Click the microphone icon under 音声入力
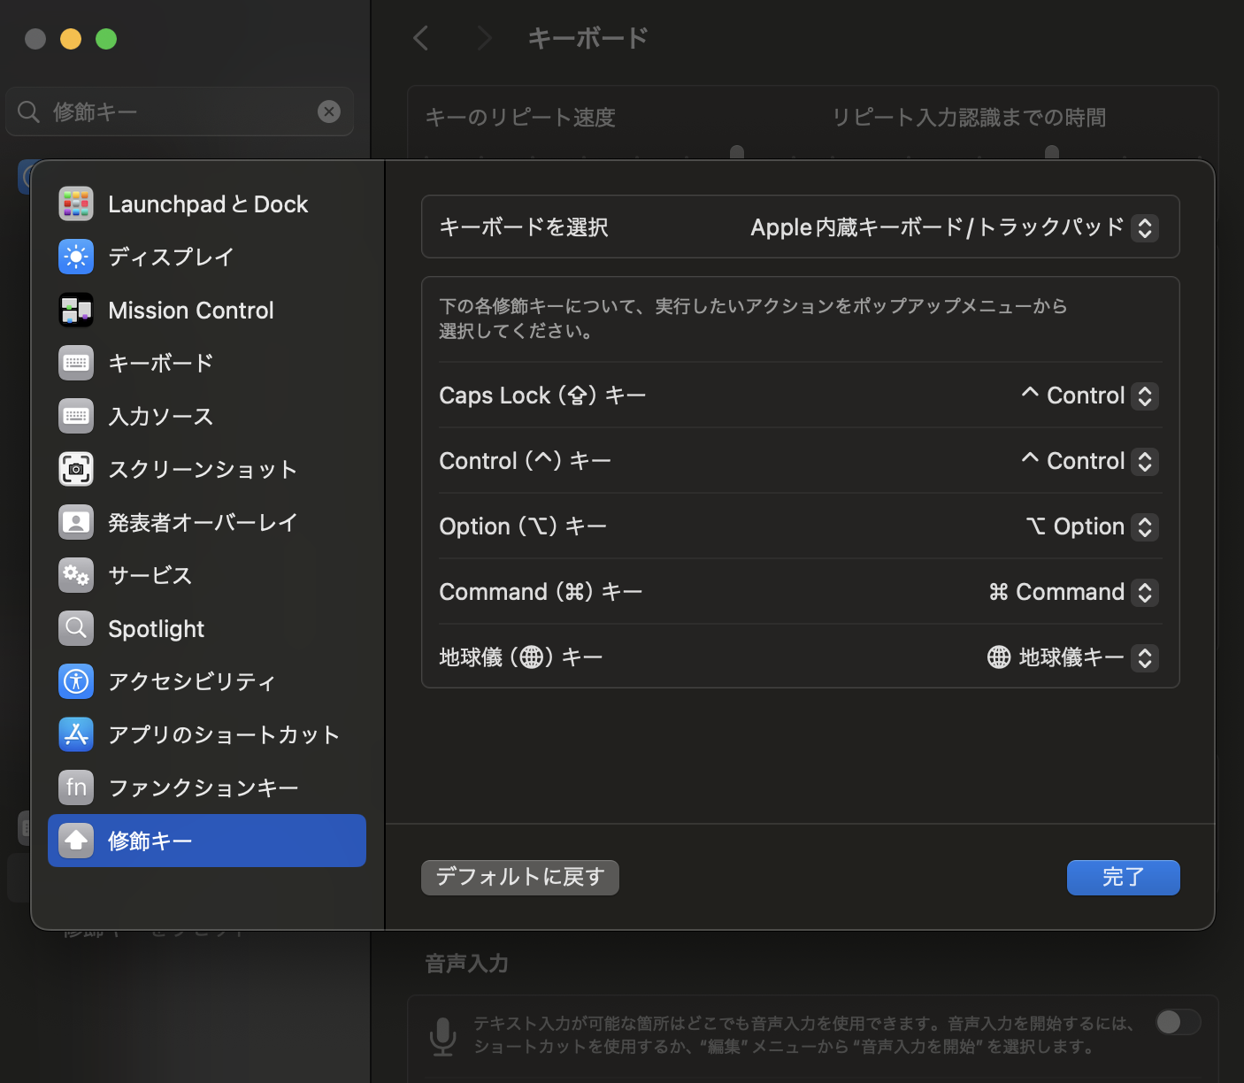 (x=442, y=1036)
